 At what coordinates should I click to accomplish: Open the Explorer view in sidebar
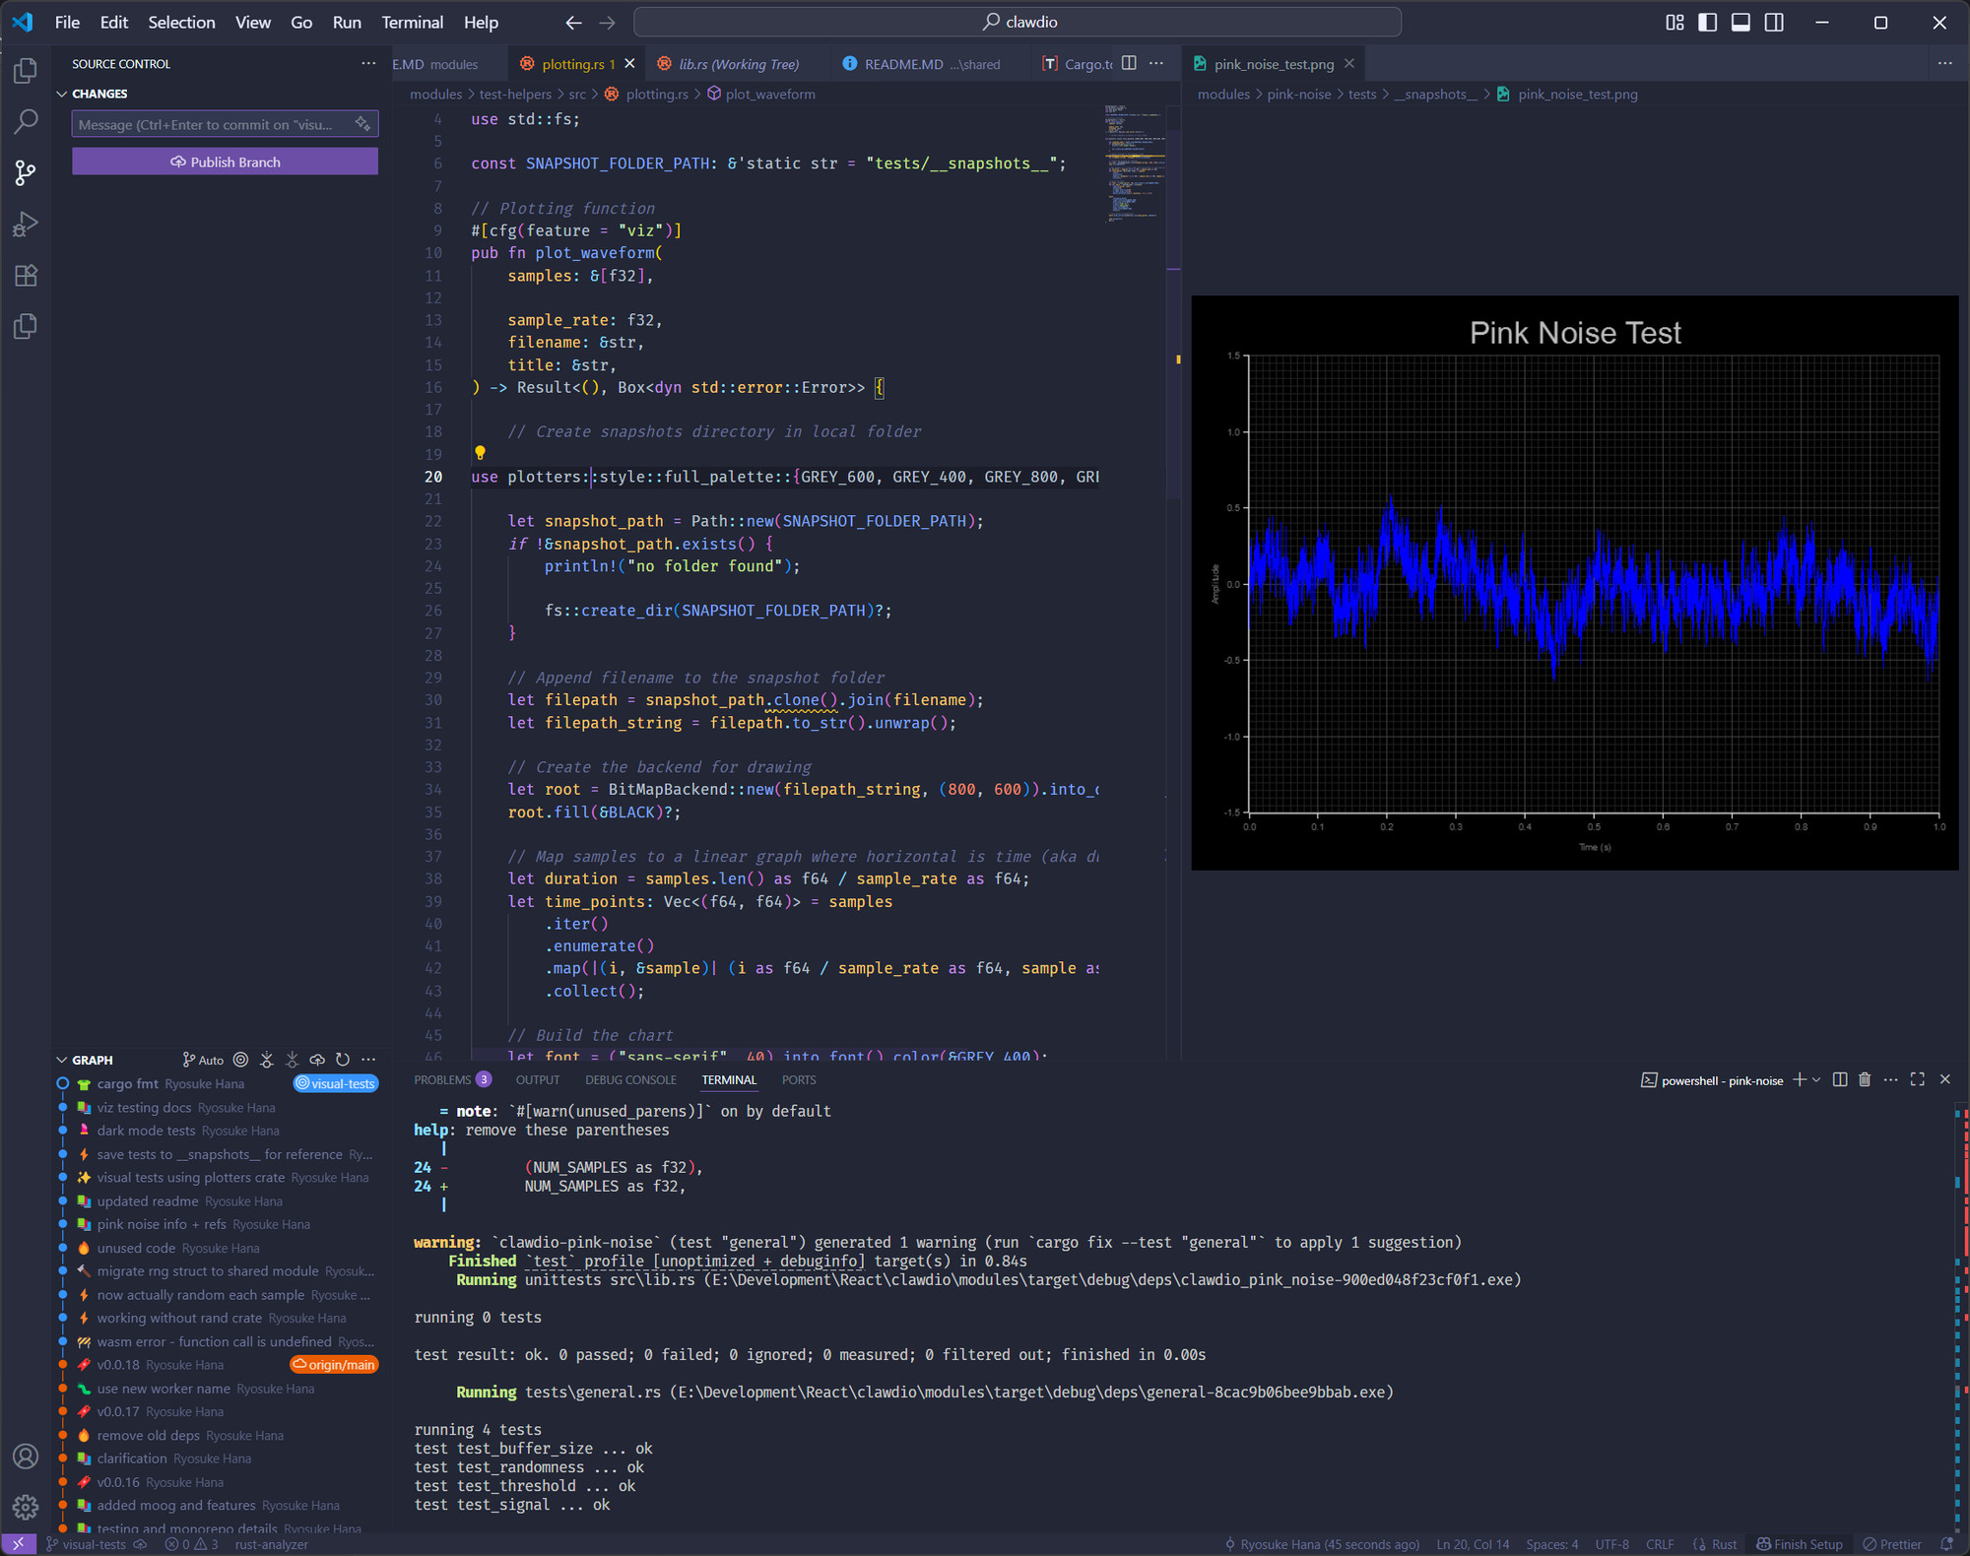25,71
